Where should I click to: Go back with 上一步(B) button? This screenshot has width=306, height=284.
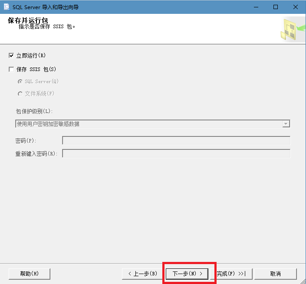coord(143,274)
